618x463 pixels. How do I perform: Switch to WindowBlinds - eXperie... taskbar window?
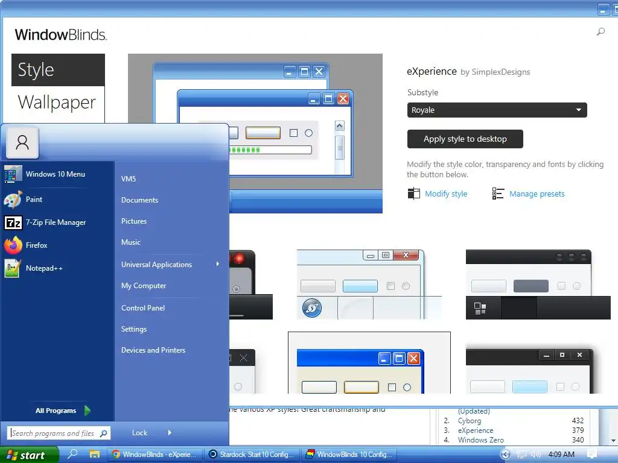pos(155,455)
